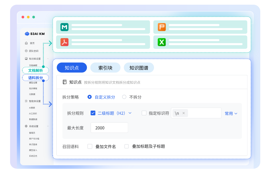This screenshot has width=270, height=174.
Task: Click the green window maximize dot
Action: (x=34, y=17)
